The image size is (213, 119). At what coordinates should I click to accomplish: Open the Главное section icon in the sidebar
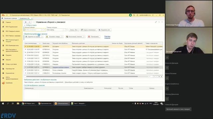point(3,22)
